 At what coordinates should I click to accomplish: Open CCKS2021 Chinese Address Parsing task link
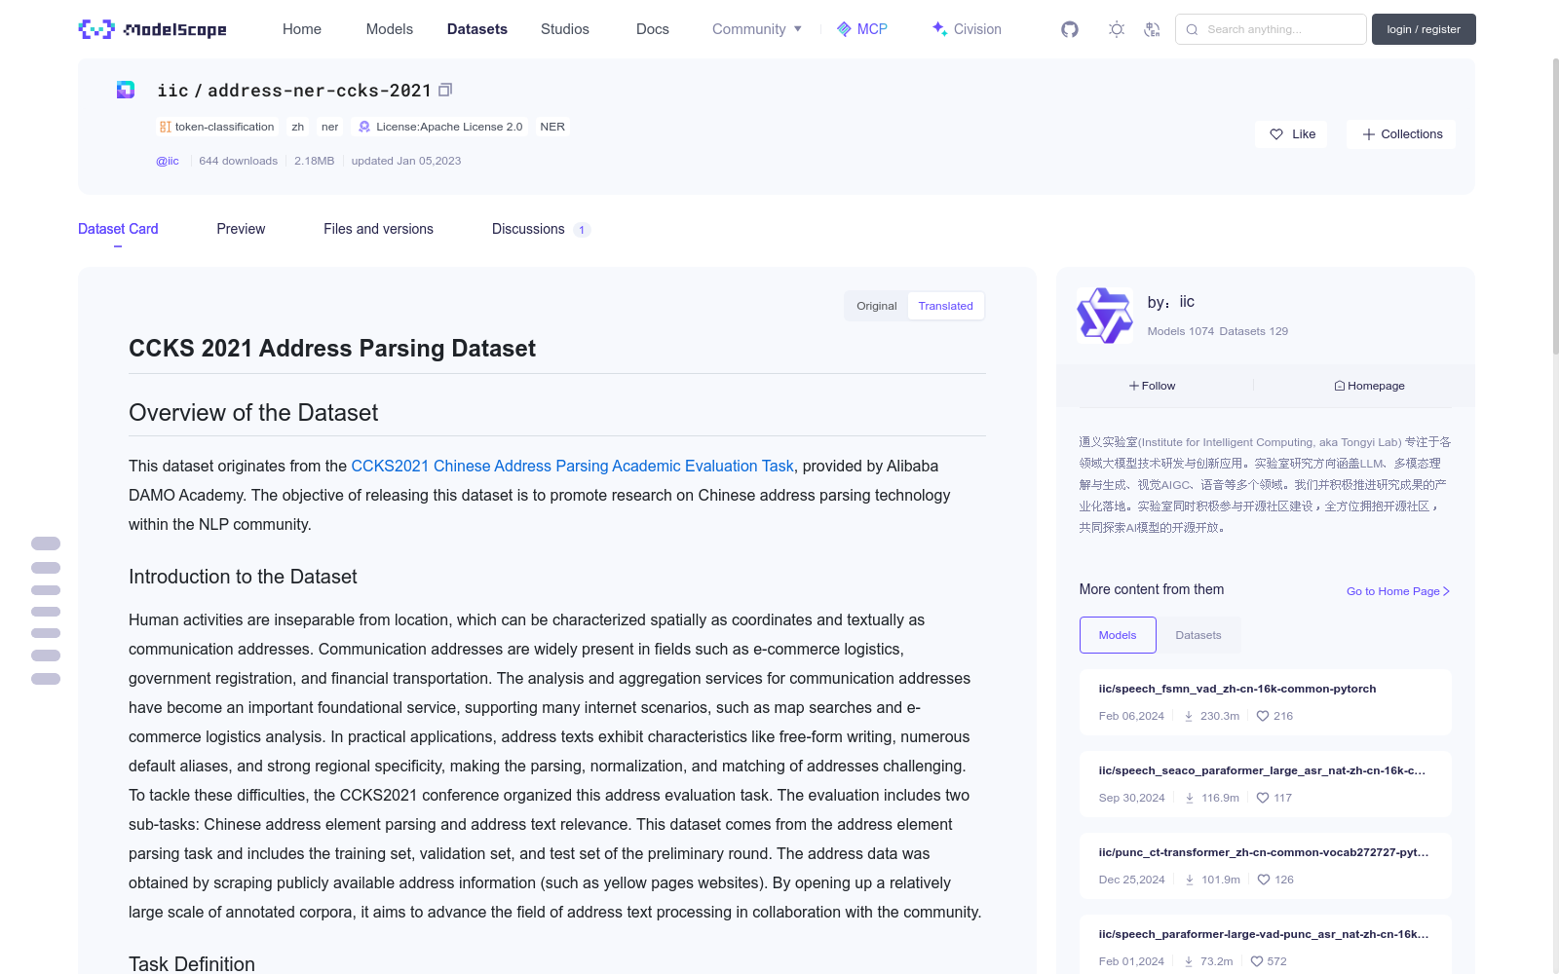point(572,466)
